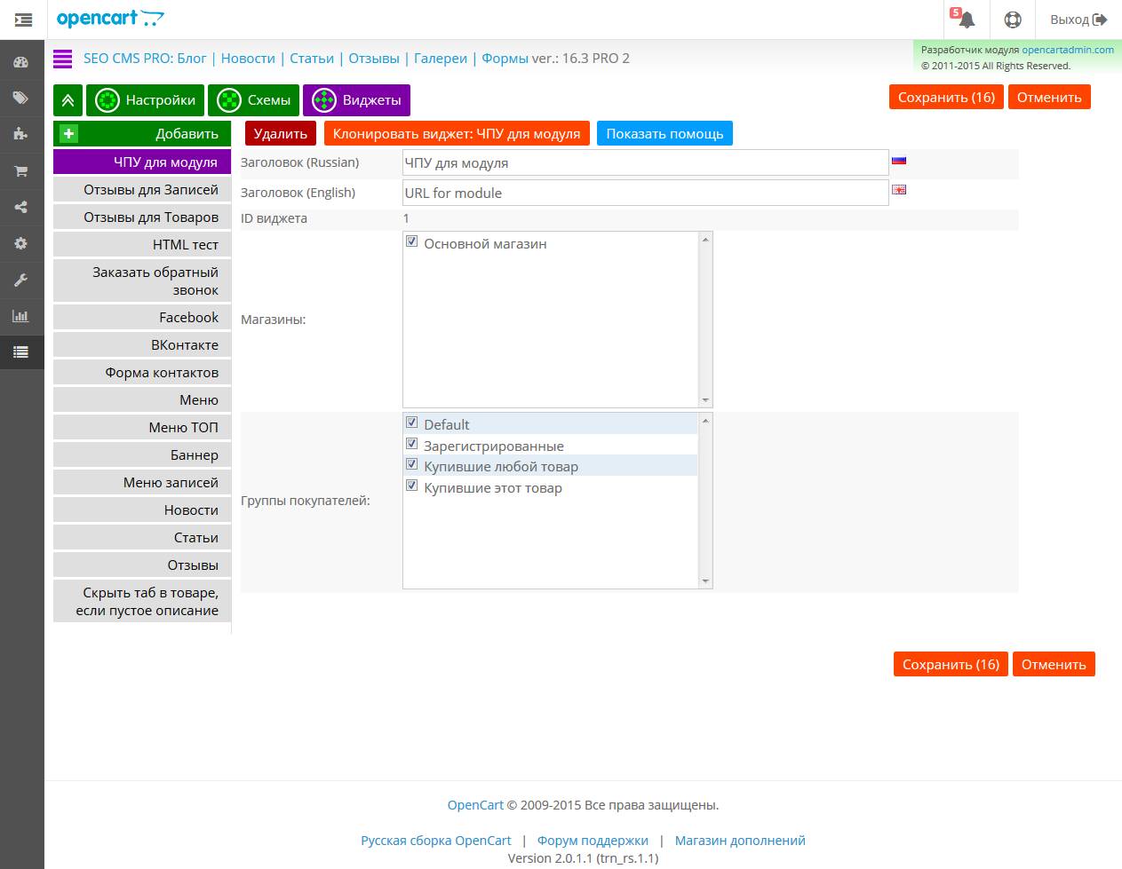Click the Заголовок (English) input field
The width and height of the screenshot is (1122, 869).
pyautogui.click(x=646, y=193)
